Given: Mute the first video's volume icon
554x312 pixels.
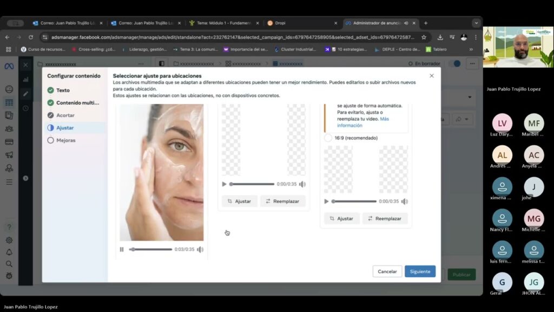Looking at the screenshot, I should coord(200,250).
